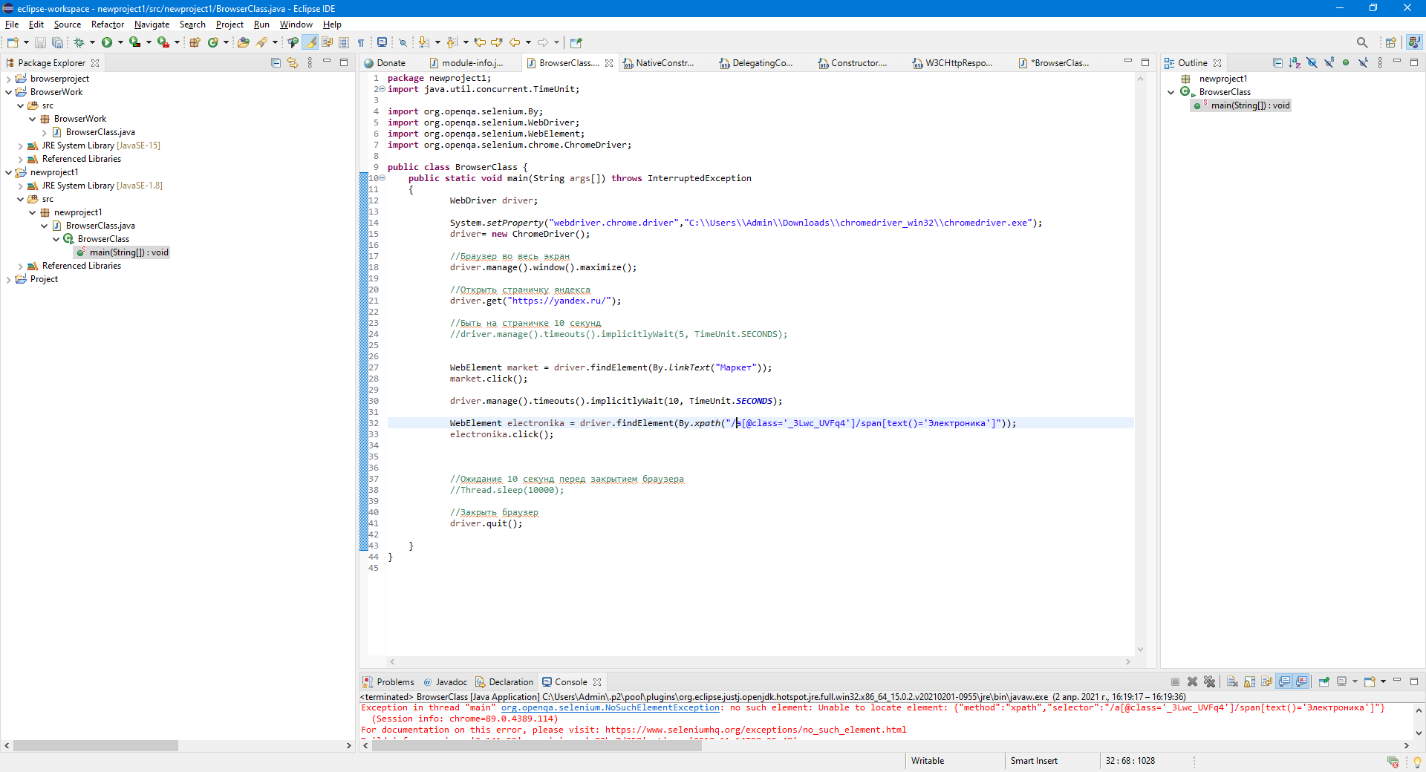Close the BrowserClass editor tab
Image resolution: width=1426 pixels, height=772 pixels.
609,63
